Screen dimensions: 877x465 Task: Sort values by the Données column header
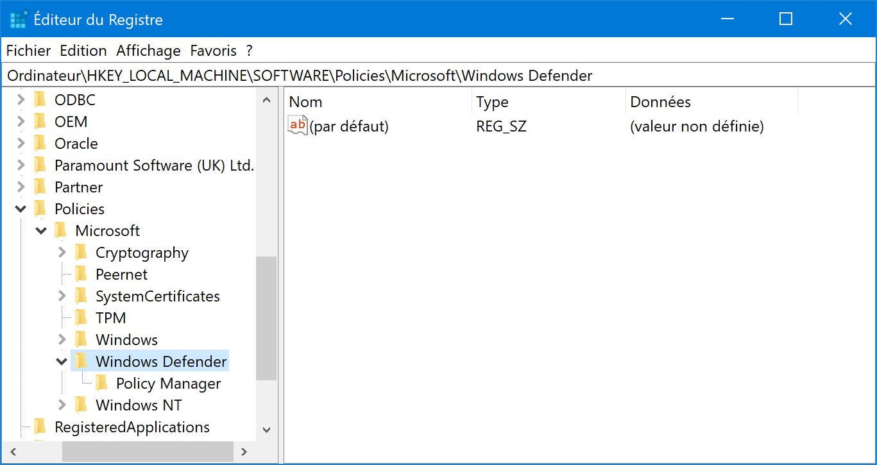[x=711, y=102]
